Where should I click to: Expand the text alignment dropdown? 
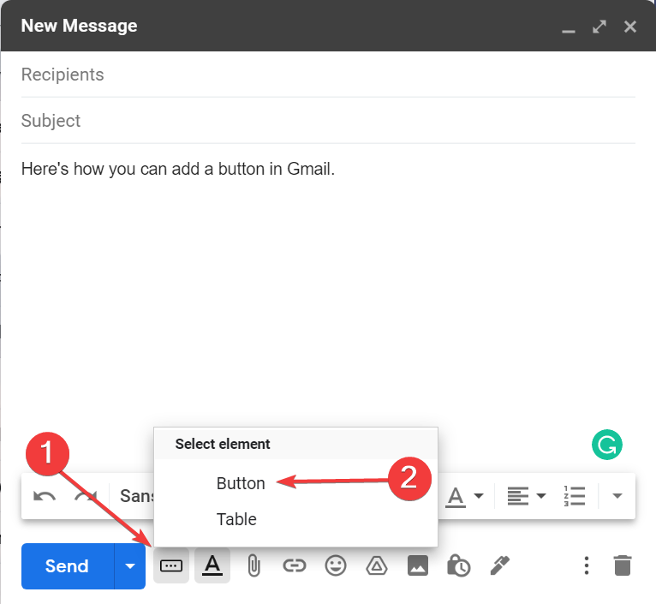tap(526, 496)
